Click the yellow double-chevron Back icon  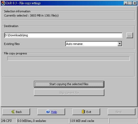[x=13, y=112]
